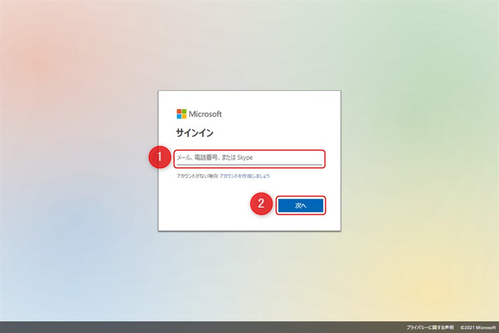Click the red circle badge numbered 2
The height and width of the screenshot is (333, 499).
click(x=261, y=205)
